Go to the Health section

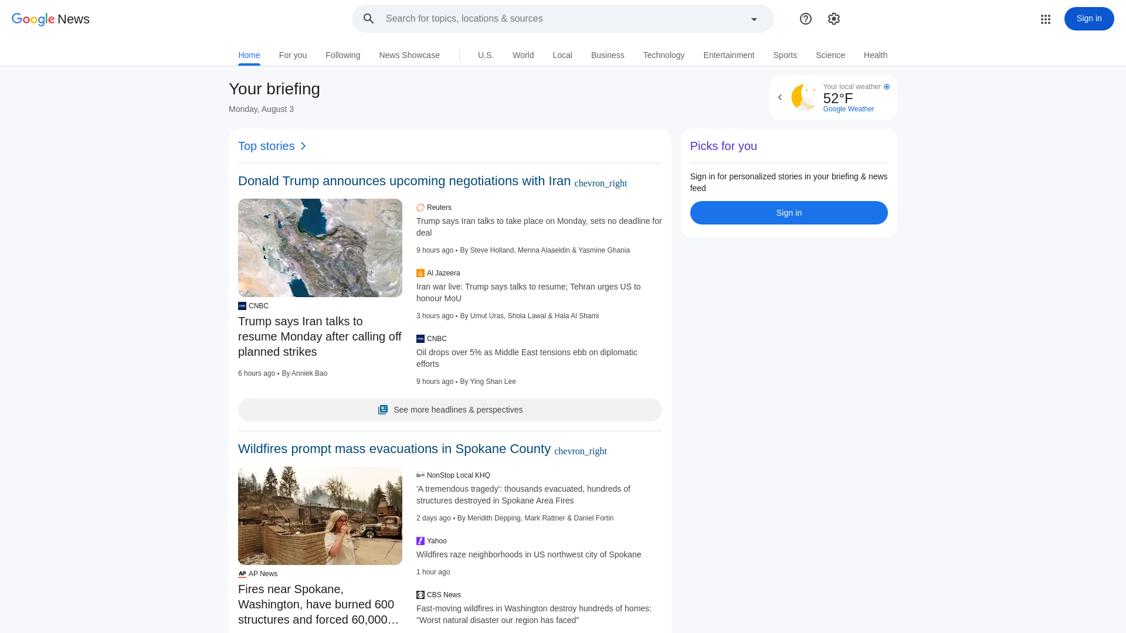pos(876,55)
